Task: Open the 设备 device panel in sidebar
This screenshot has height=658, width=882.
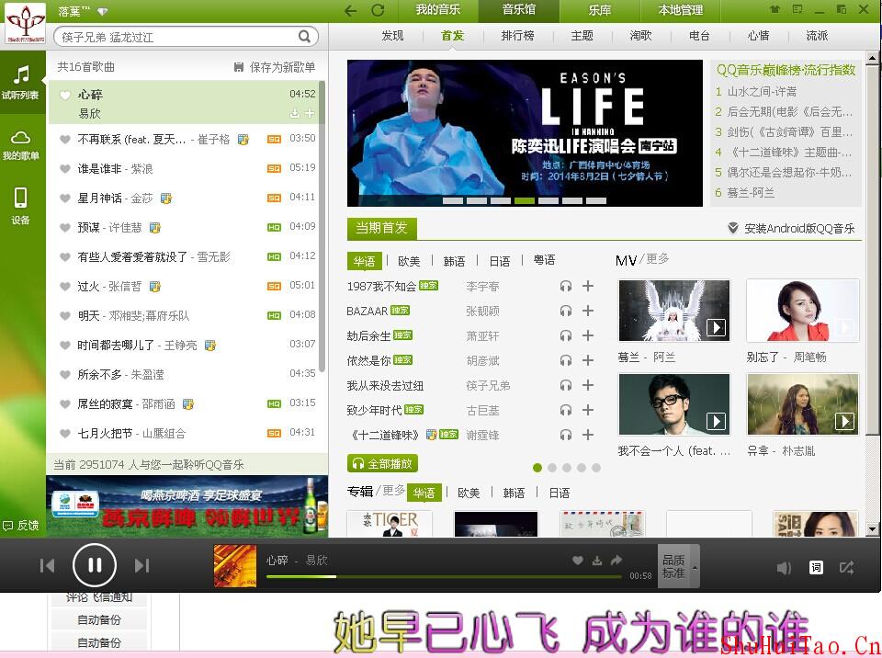Action: (x=20, y=205)
